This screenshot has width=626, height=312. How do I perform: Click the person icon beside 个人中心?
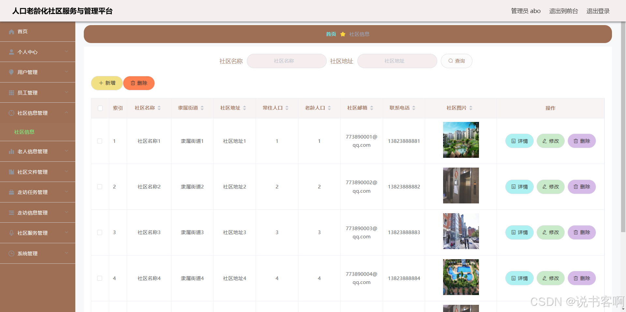click(x=11, y=52)
